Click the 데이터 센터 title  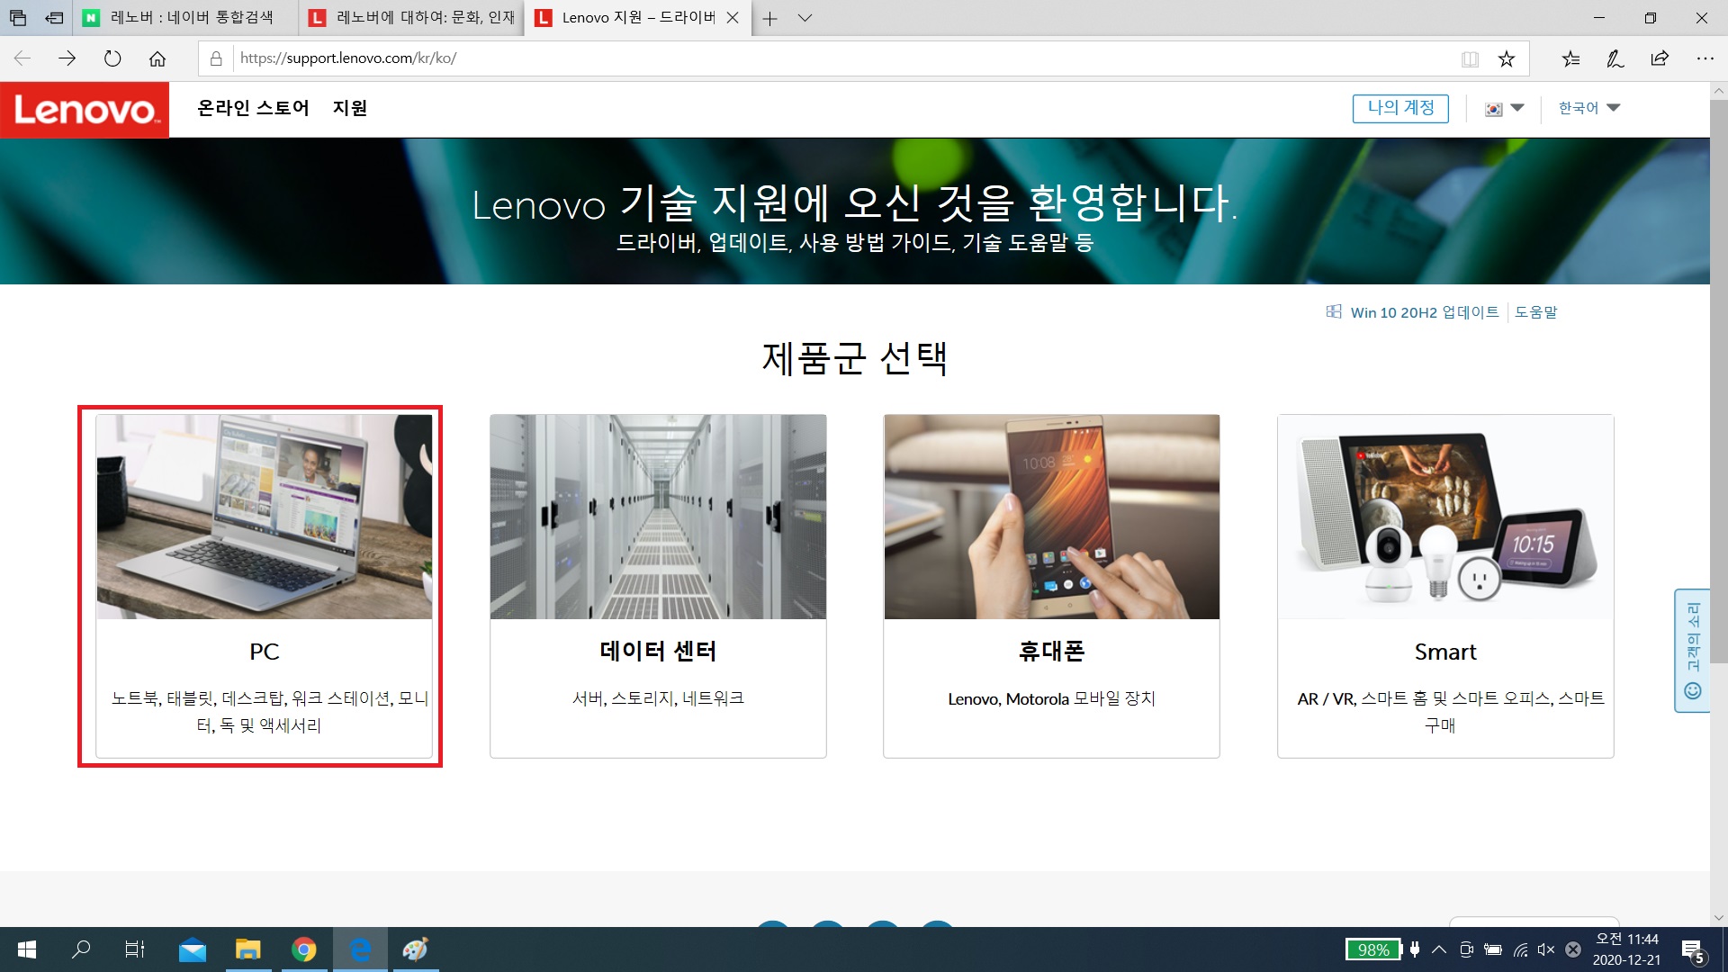[x=658, y=651]
